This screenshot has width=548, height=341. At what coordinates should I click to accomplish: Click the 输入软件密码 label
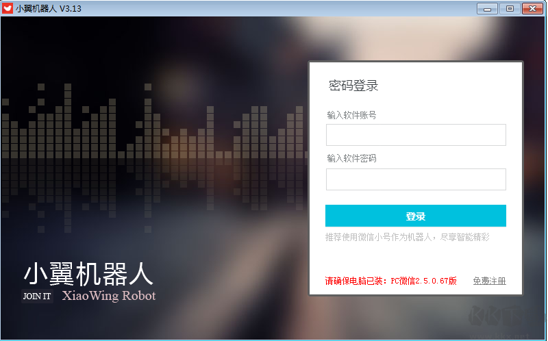tap(351, 159)
